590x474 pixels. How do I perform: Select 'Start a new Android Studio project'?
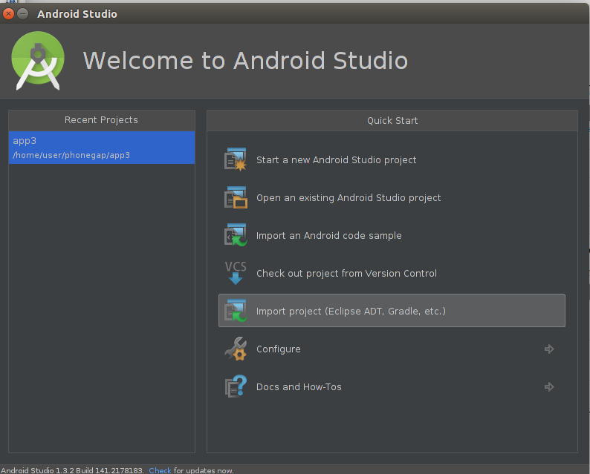click(336, 160)
